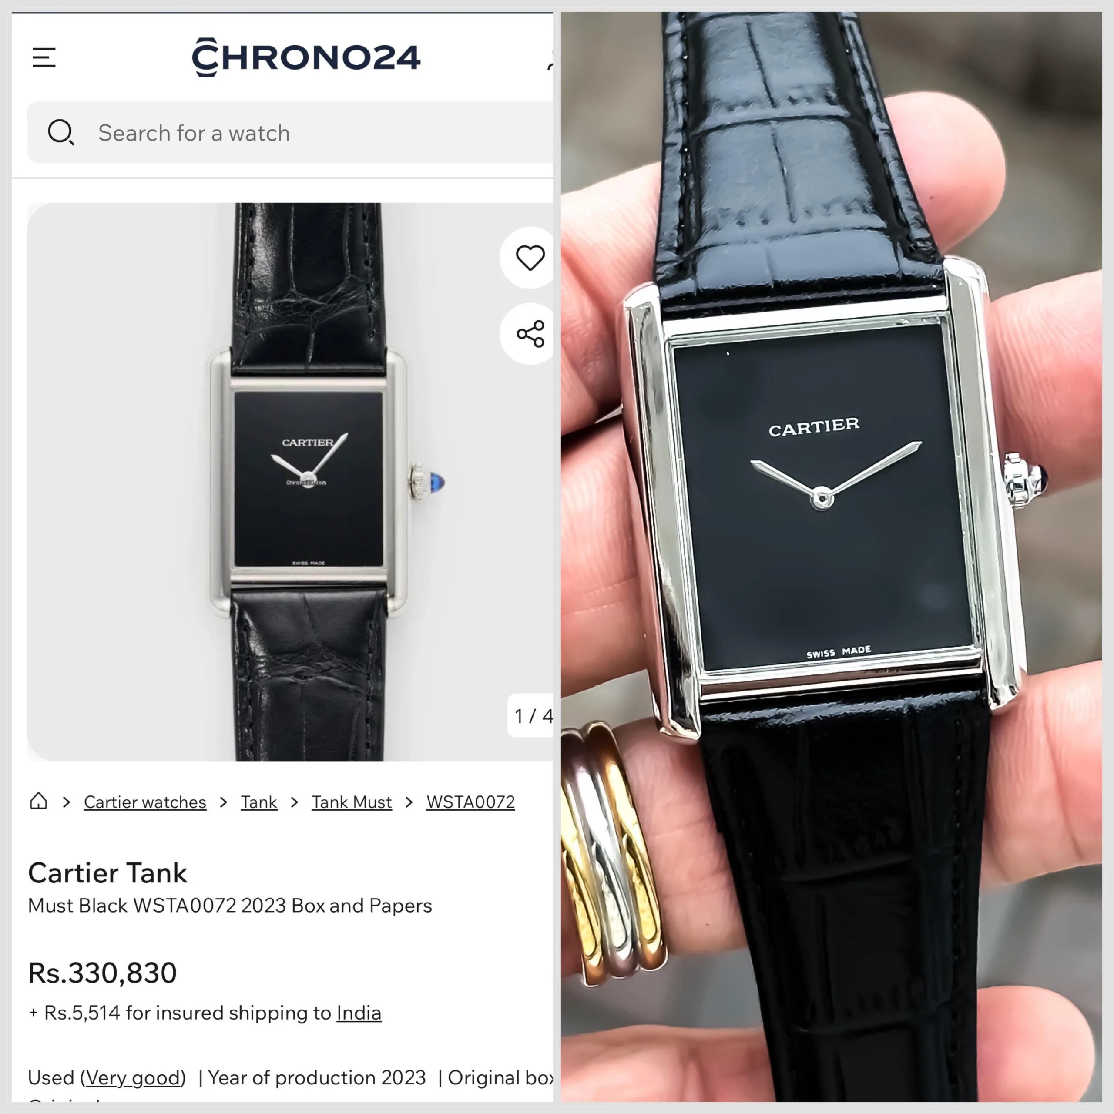Click the India shipping destination link
Screen dimensions: 1114x1114
(359, 1013)
